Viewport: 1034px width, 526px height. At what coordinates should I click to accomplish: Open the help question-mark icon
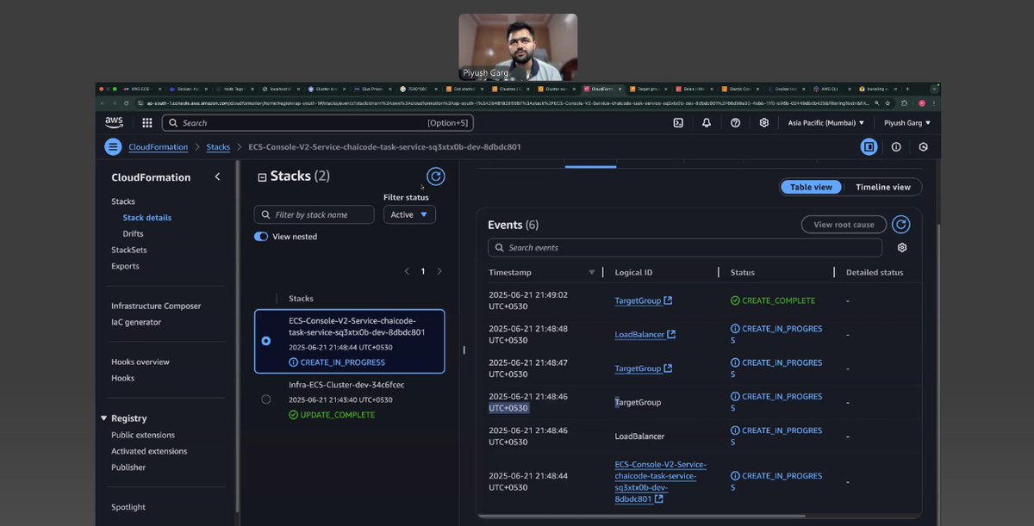(735, 123)
